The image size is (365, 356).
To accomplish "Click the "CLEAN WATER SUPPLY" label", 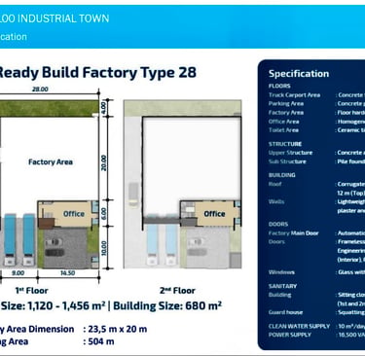I will pyautogui.click(x=299, y=326).
